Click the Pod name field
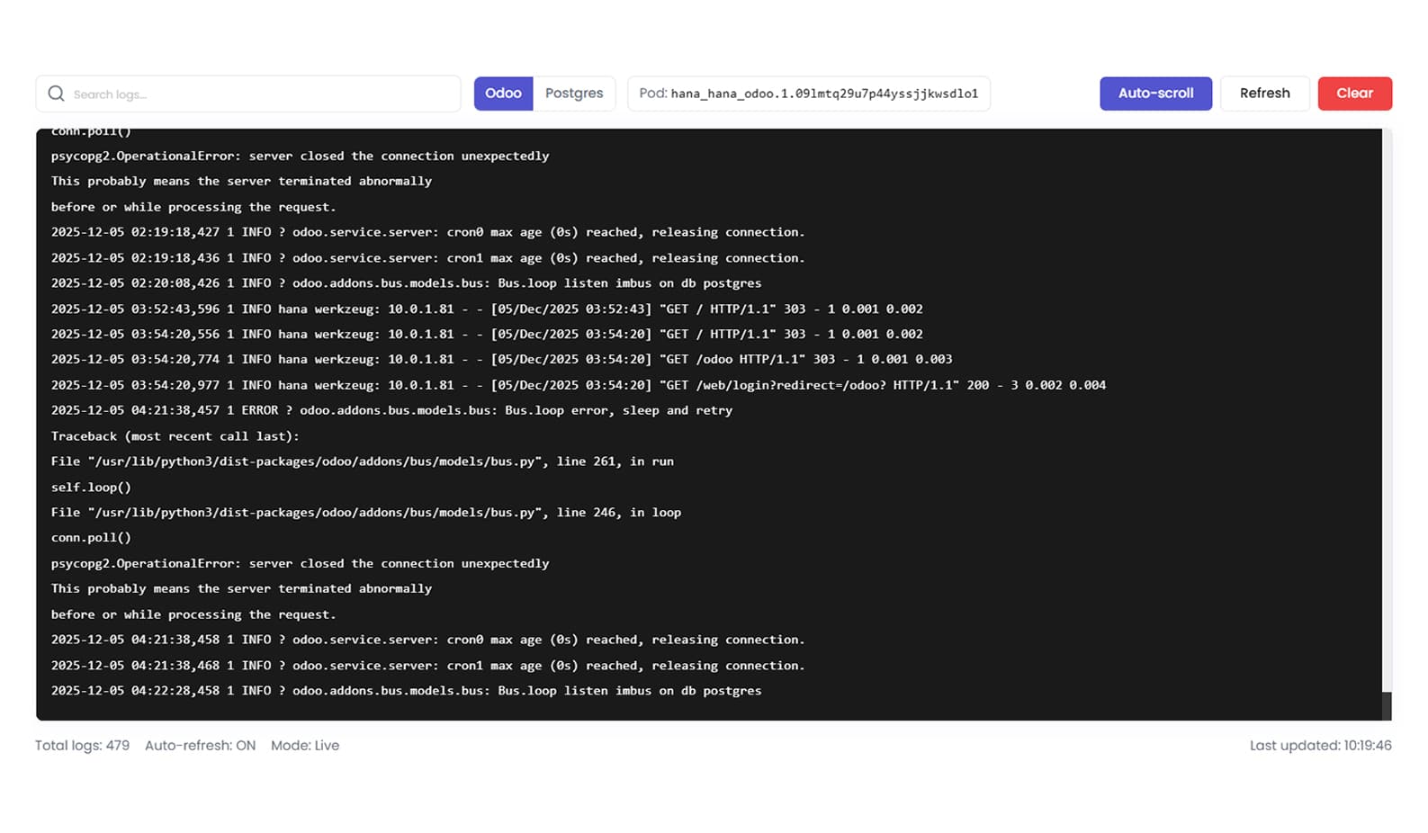The image size is (1428, 833). pyautogui.click(x=808, y=94)
